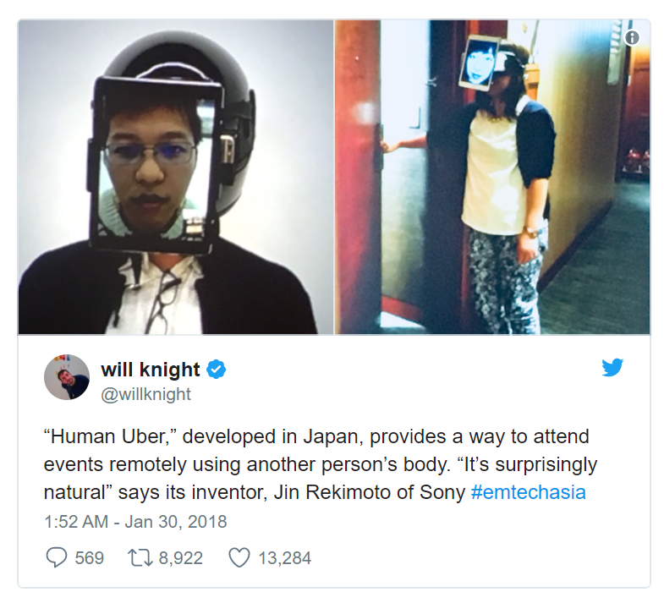Viewport: 664px width, 614px height.
Task: Open will knight's profile avatar
Action: click(x=67, y=377)
